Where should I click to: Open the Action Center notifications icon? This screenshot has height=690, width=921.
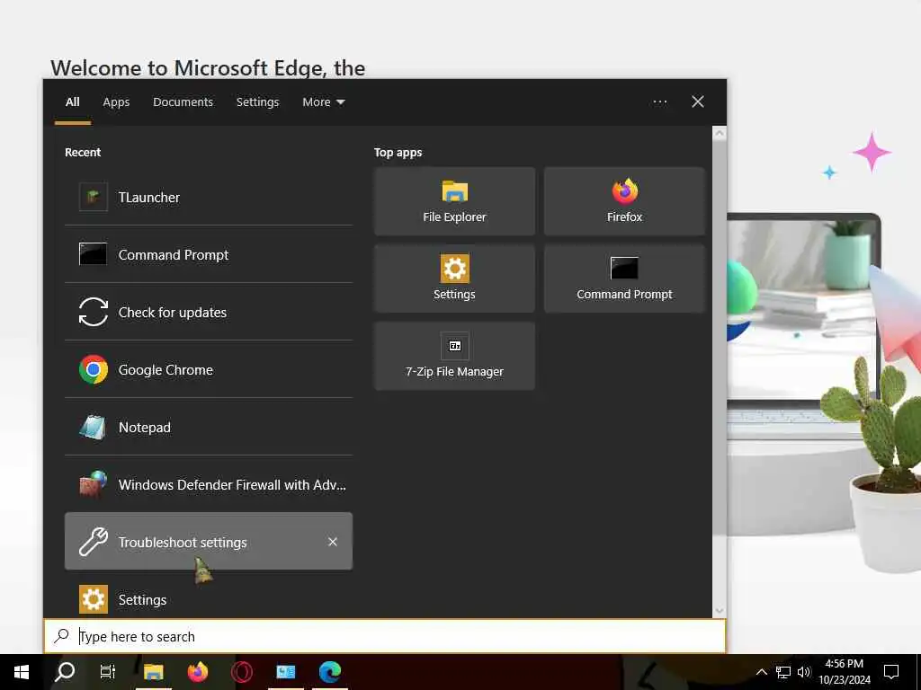pos(891,672)
